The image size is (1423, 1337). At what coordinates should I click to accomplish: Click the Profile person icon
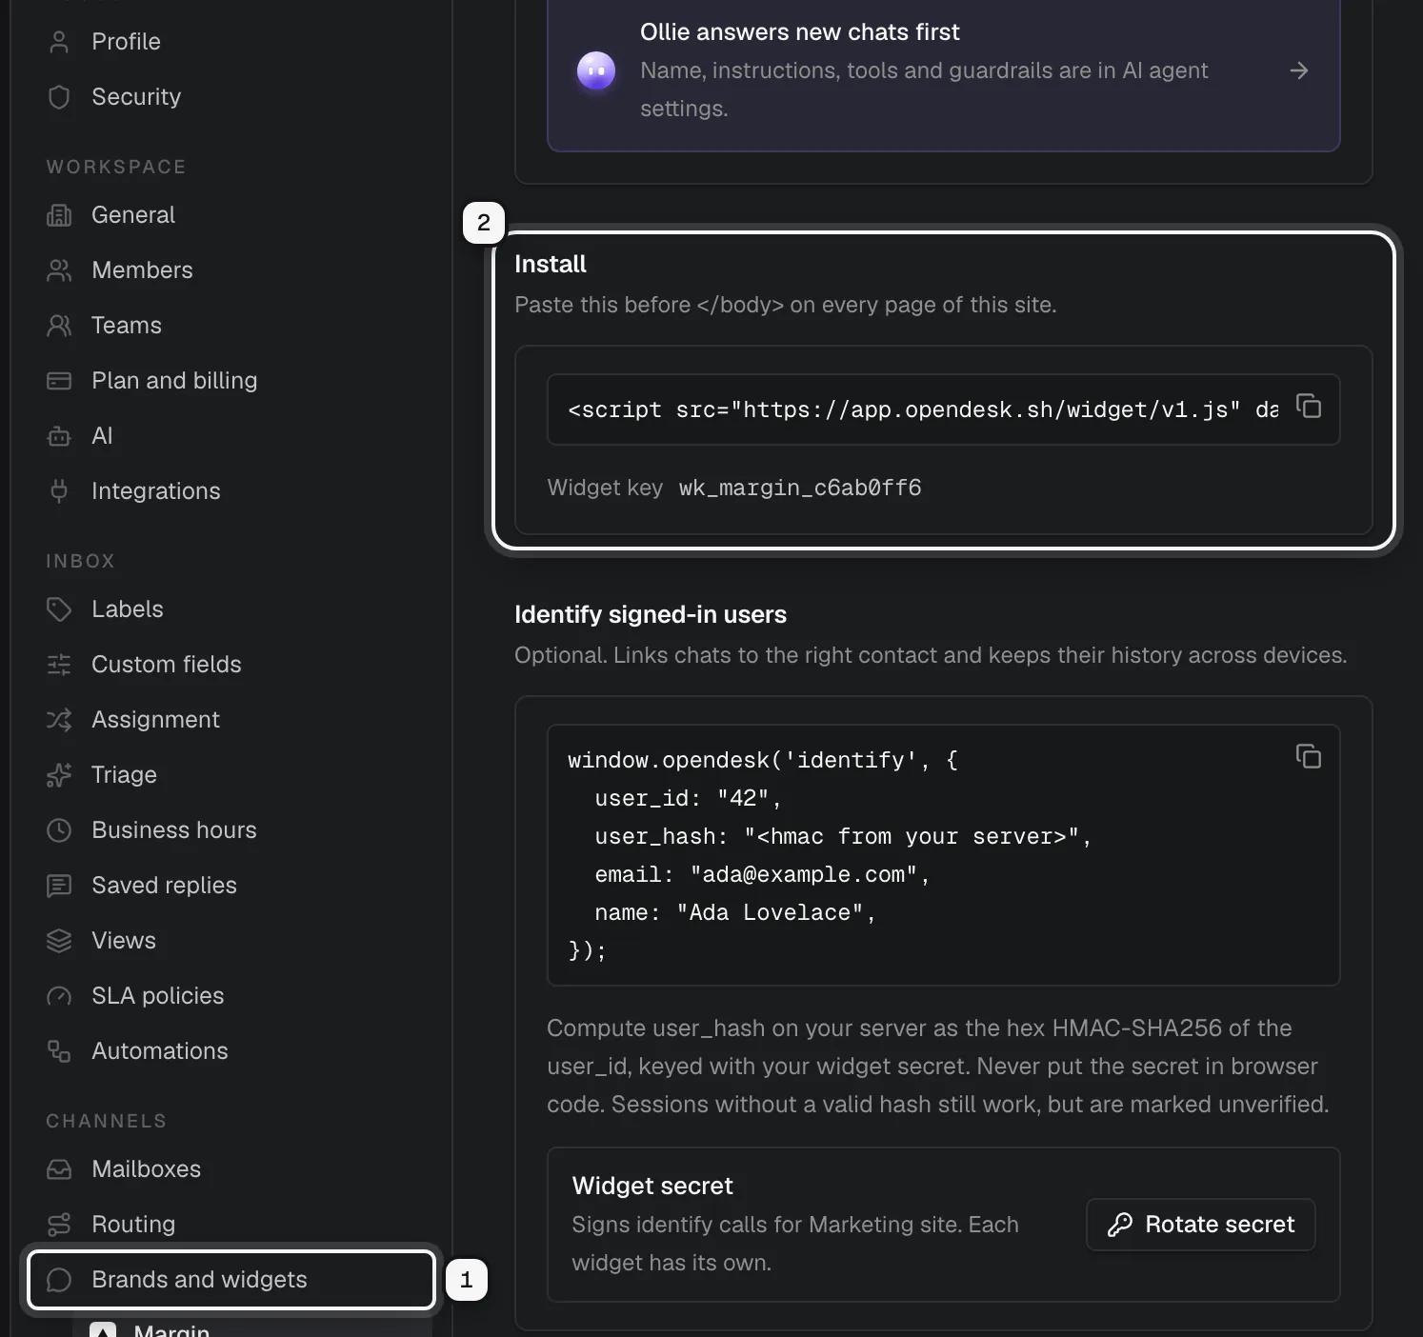click(x=59, y=42)
